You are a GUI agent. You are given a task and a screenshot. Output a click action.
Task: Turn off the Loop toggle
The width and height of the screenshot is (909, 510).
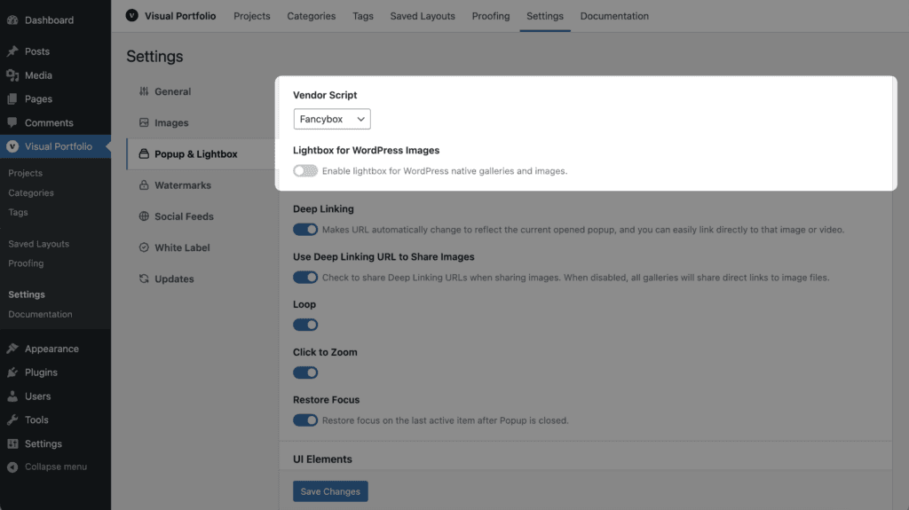click(305, 325)
